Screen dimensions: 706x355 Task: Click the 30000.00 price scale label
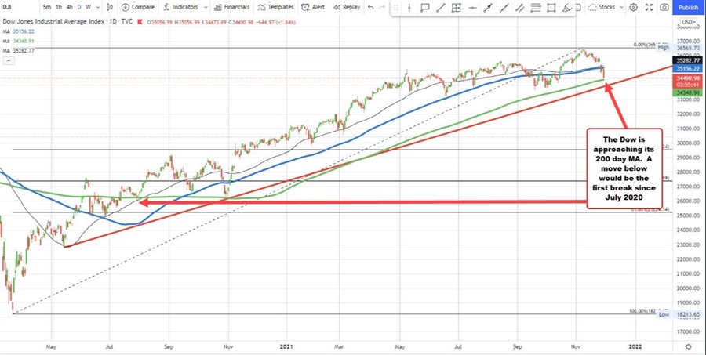pos(689,143)
